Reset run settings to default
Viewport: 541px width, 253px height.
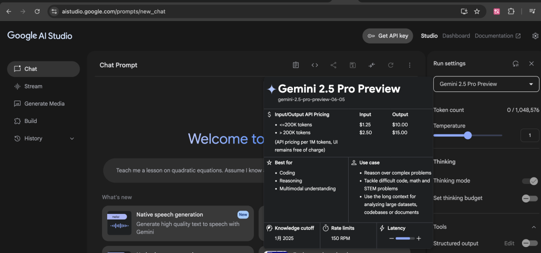(516, 63)
